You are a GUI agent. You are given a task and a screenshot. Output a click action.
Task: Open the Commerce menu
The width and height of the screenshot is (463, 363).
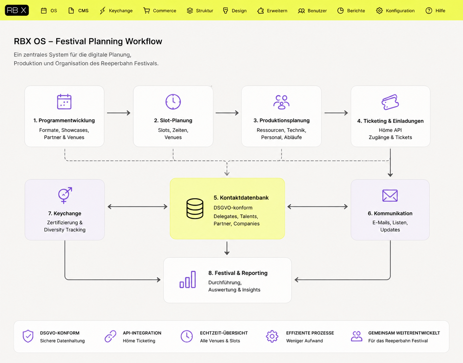[x=160, y=10]
